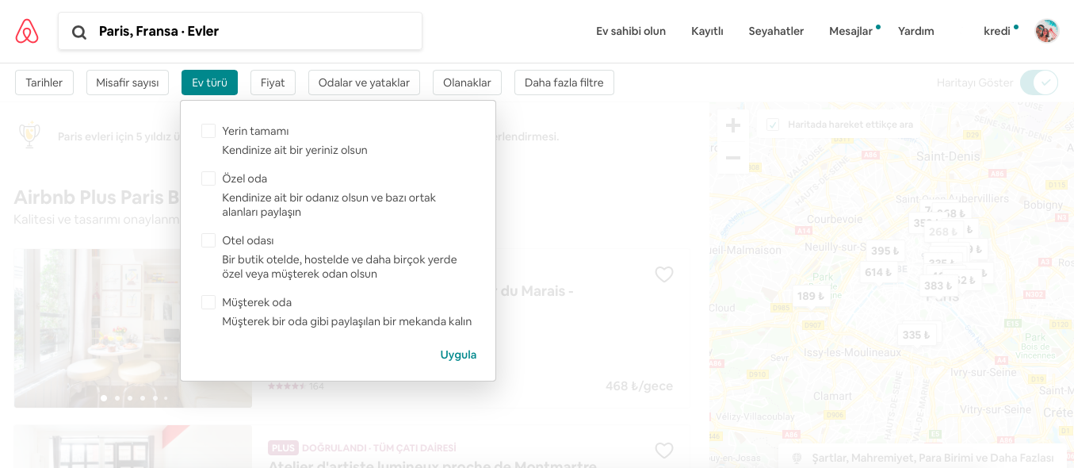Open the Fiyat filter
The height and width of the screenshot is (468, 1074).
point(273,82)
